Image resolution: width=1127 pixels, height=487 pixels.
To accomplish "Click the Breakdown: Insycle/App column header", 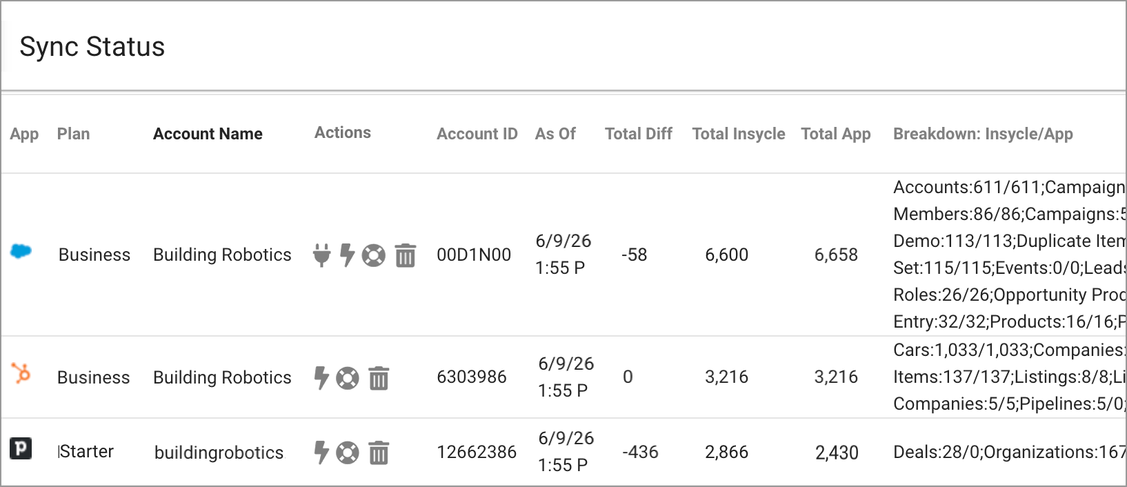I will (x=984, y=135).
